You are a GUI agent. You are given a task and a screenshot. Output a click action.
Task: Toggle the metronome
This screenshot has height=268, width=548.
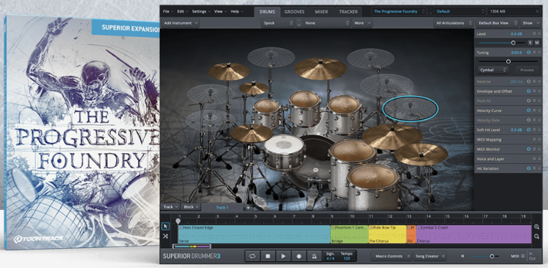click(x=314, y=256)
